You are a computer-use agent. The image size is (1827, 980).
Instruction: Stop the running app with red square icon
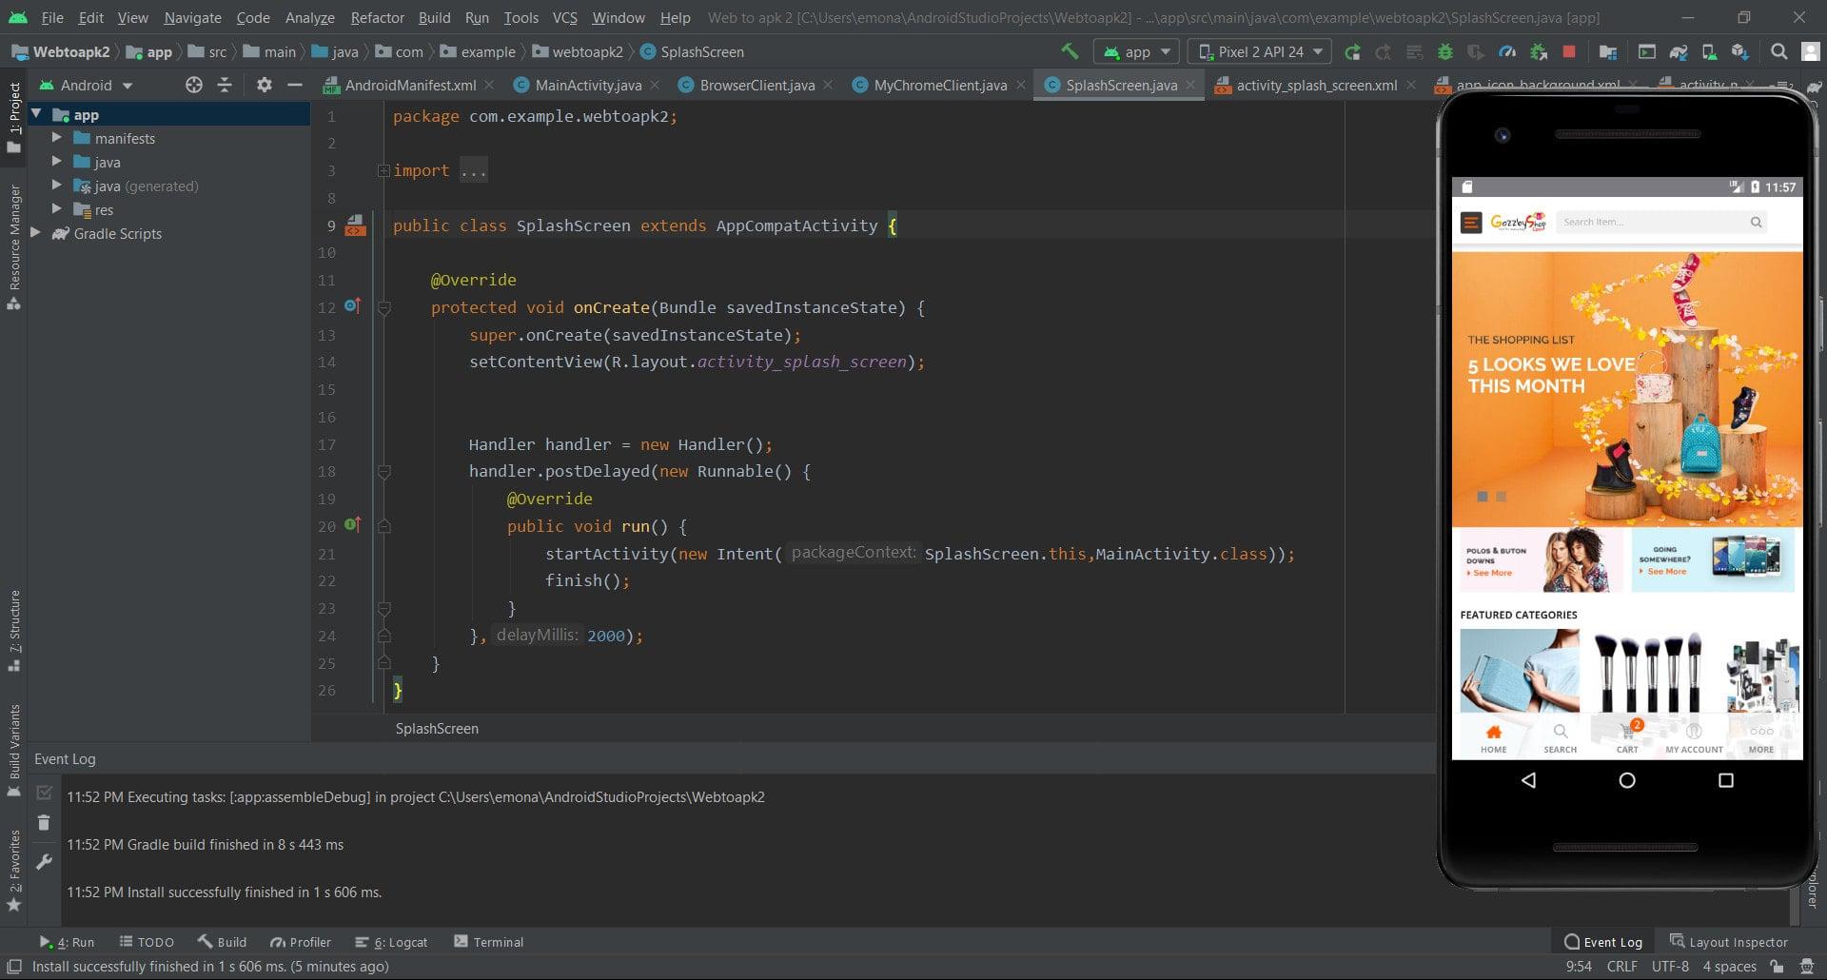point(1566,50)
